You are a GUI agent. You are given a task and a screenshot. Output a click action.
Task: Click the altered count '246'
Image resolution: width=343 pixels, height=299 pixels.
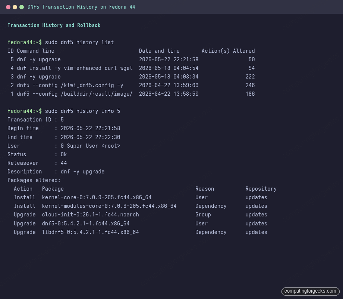click(250, 85)
